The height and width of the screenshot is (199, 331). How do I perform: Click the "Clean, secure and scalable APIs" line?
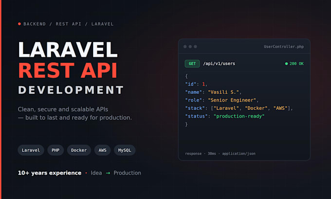(63, 109)
